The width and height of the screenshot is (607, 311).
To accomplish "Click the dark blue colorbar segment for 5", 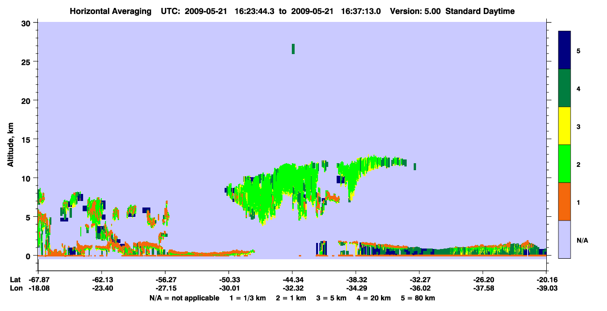I will pyautogui.click(x=565, y=50).
